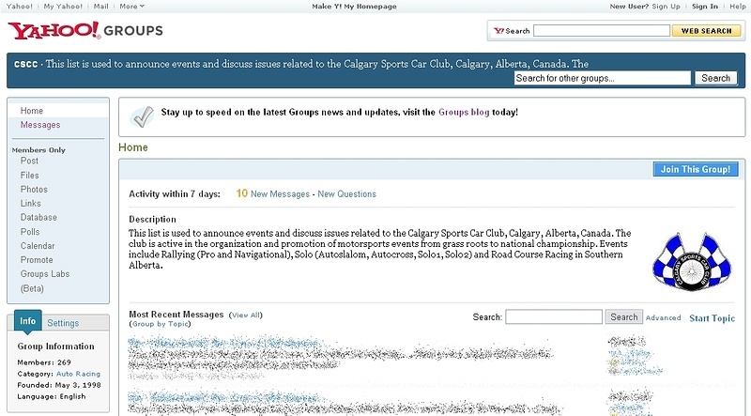Open Messages in the left sidebar
751x416 pixels.
click(x=40, y=125)
